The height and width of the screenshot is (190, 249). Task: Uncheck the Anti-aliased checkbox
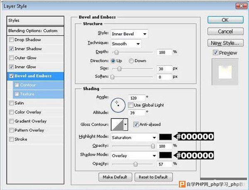[136, 125]
